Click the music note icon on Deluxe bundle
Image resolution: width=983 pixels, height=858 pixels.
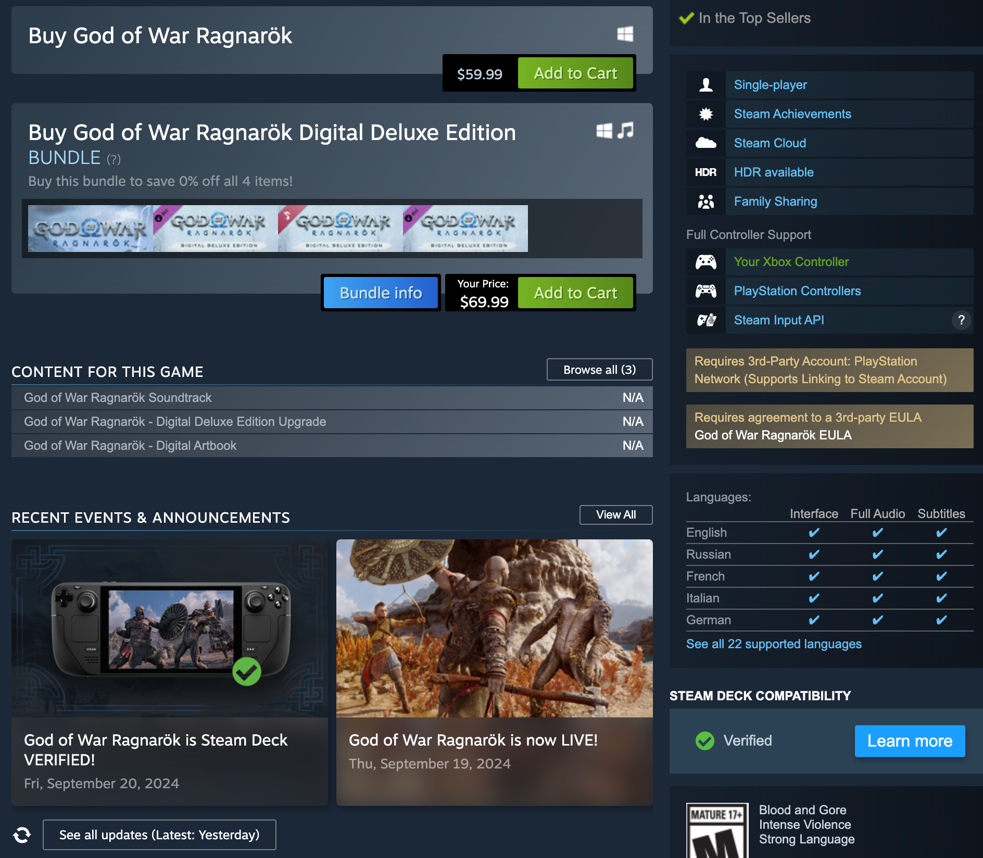(625, 130)
